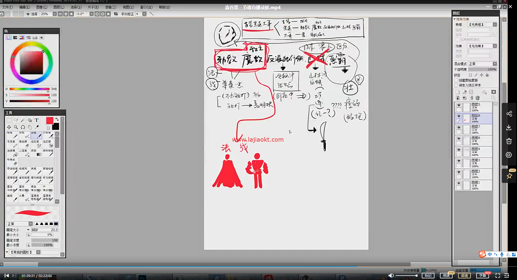Select the rectangular selection tool
The width and height of the screenshot is (517, 280).
click(x=9, y=120)
